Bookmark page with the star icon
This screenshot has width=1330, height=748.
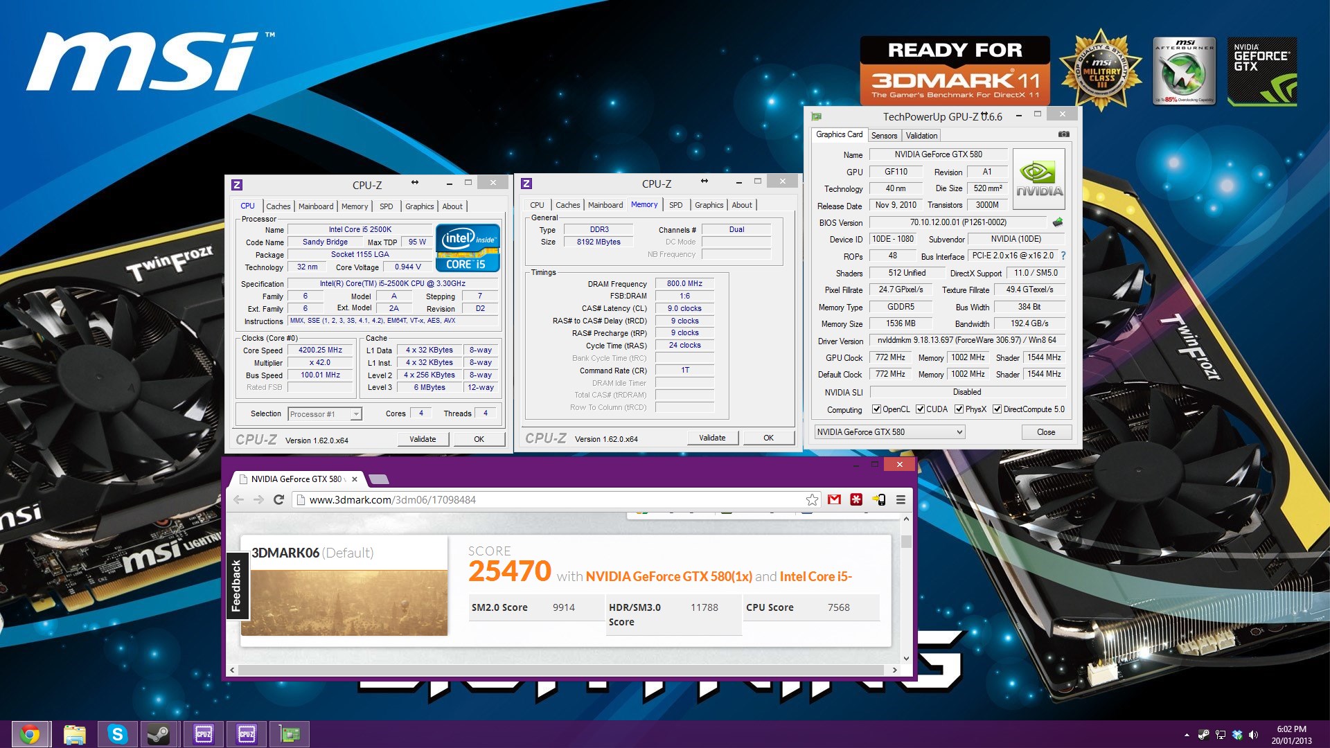click(812, 499)
